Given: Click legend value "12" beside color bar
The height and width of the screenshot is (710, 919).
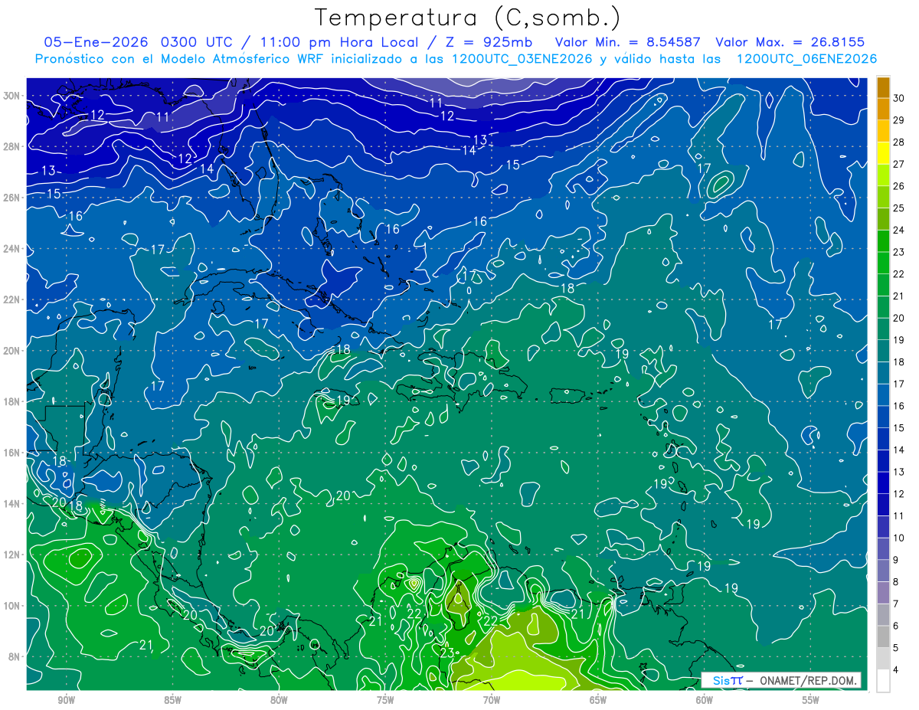Looking at the screenshot, I should 899,494.
